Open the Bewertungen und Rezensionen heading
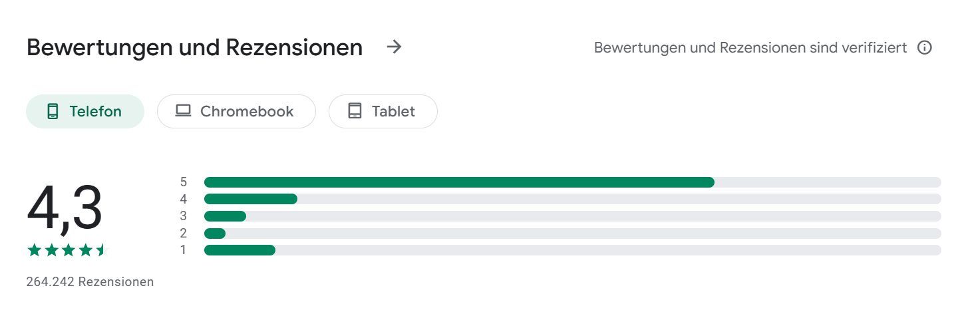The image size is (966, 314). coord(195,48)
